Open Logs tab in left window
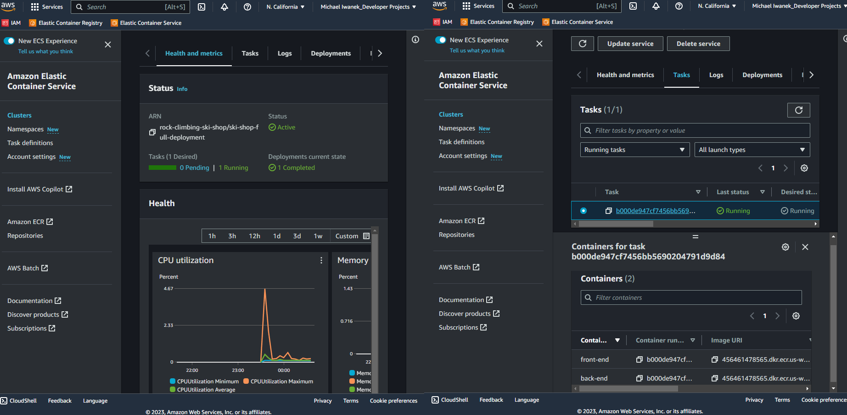Image resolution: width=847 pixels, height=415 pixels. click(x=285, y=53)
